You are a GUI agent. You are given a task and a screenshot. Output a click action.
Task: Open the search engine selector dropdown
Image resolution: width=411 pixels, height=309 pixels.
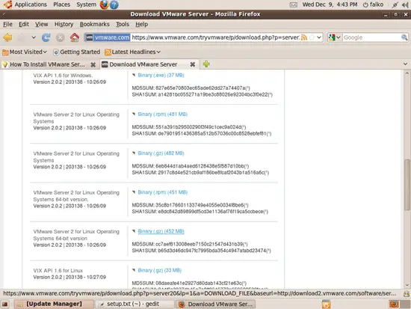pyautogui.click(x=334, y=37)
